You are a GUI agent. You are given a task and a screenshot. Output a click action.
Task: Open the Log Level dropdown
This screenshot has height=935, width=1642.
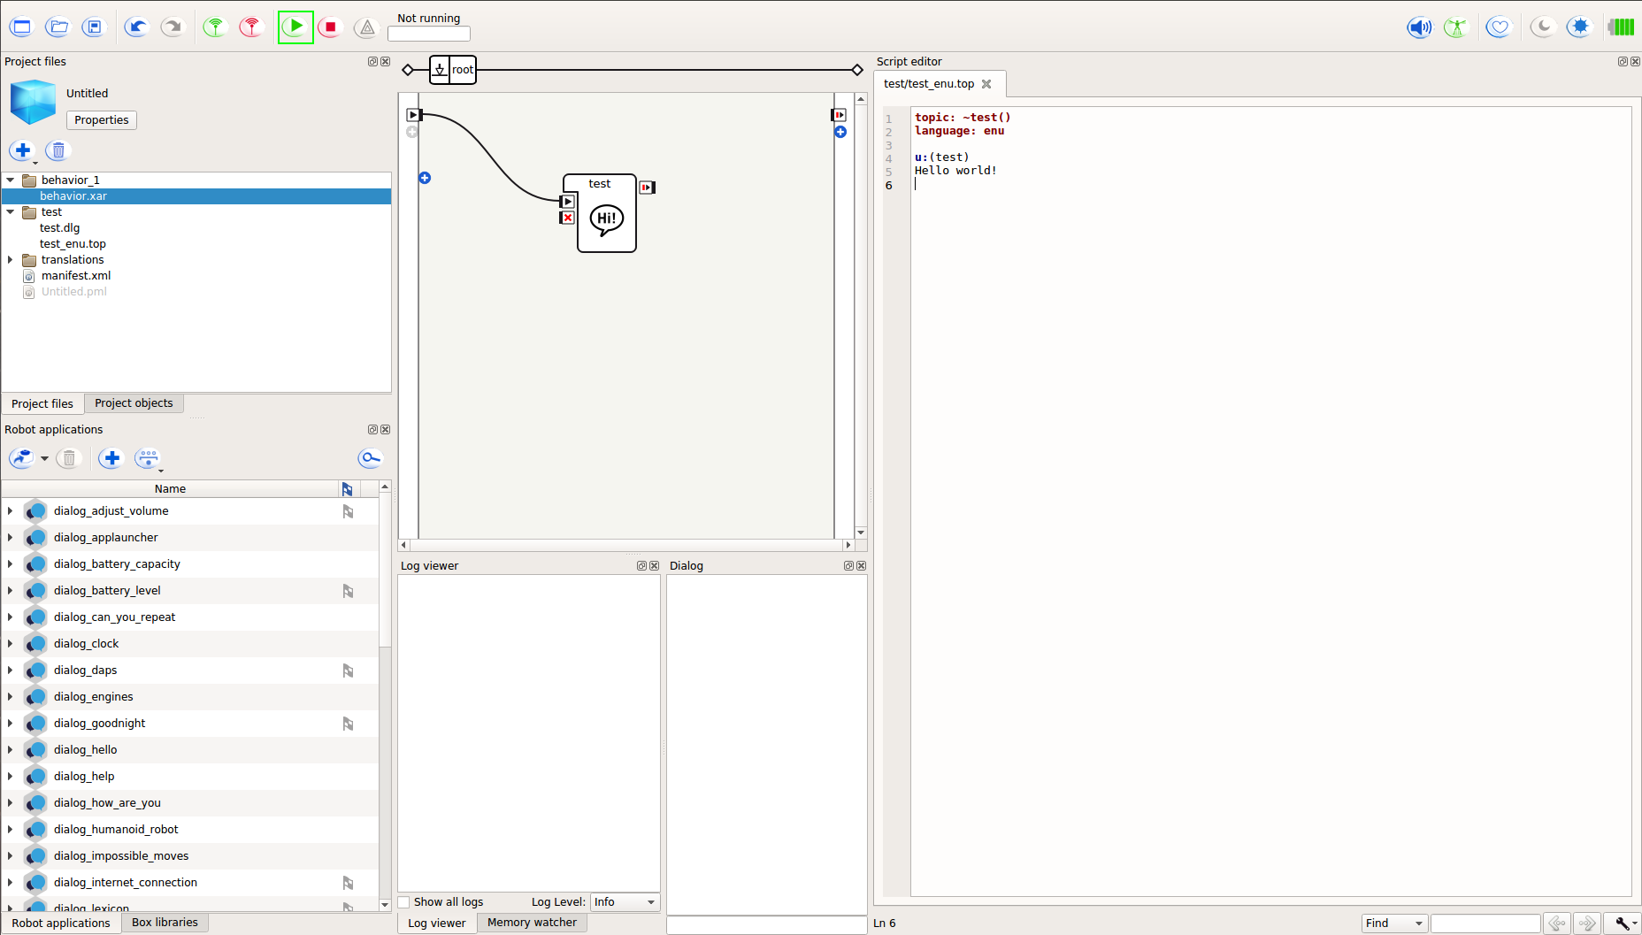tap(625, 902)
